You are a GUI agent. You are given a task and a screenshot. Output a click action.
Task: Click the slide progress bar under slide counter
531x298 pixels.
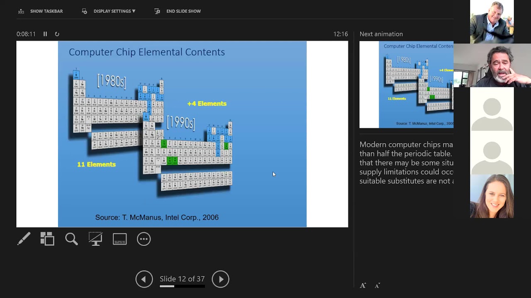point(182,286)
